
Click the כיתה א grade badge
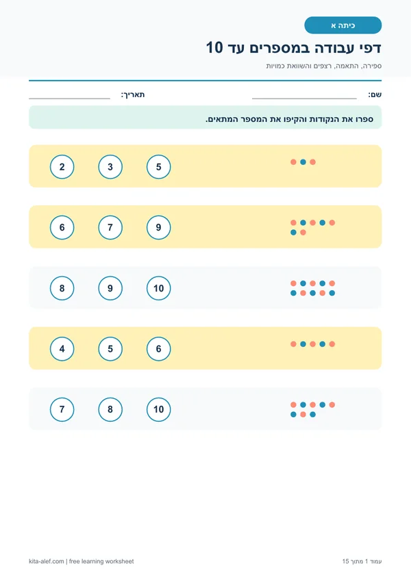tap(342, 25)
